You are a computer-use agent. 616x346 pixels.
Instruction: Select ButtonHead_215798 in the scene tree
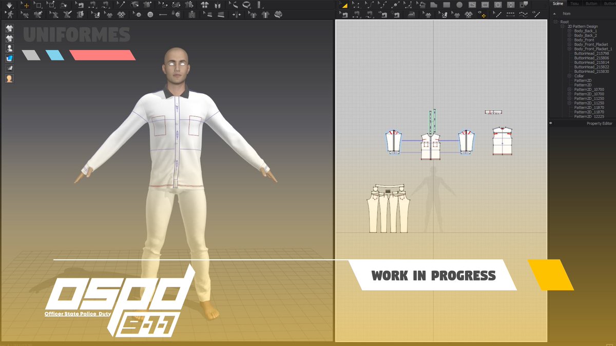coord(591,53)
